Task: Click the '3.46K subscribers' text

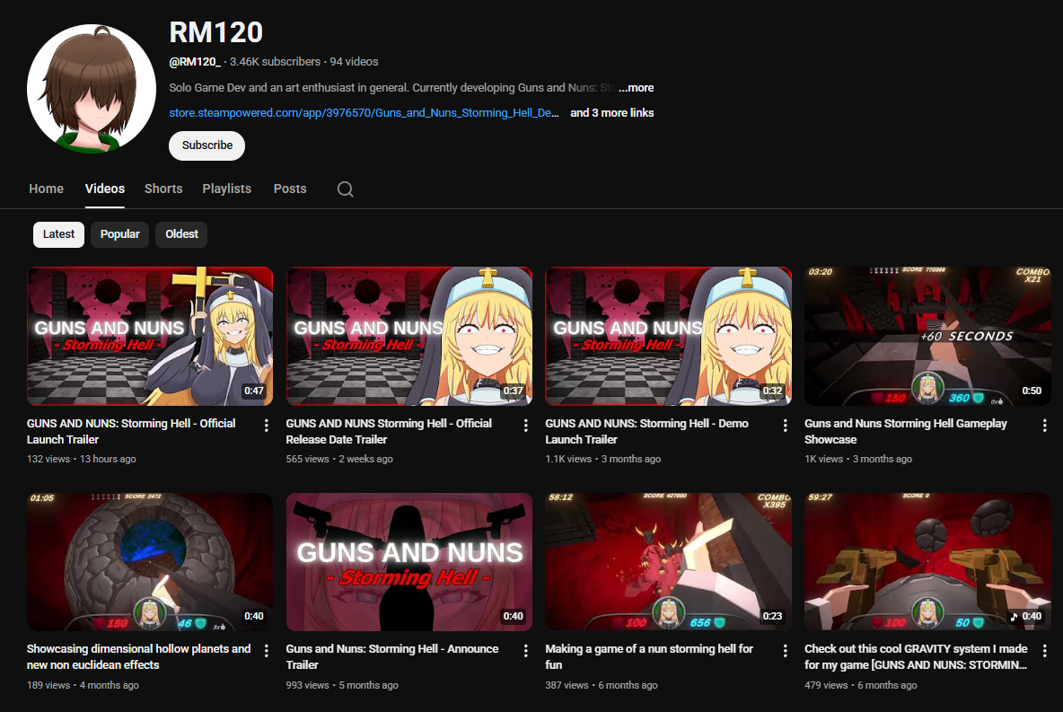Action: 275,62
